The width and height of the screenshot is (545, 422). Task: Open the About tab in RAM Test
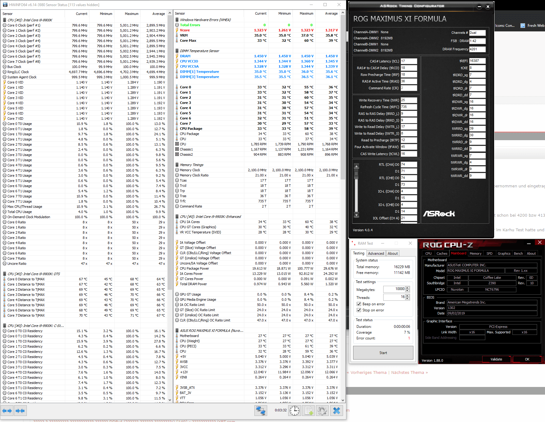point(393,254)
